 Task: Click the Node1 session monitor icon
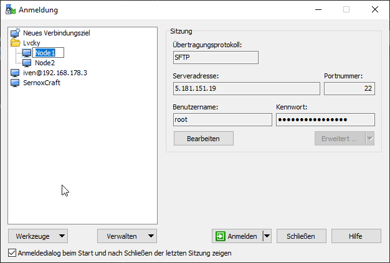point(27,53)
